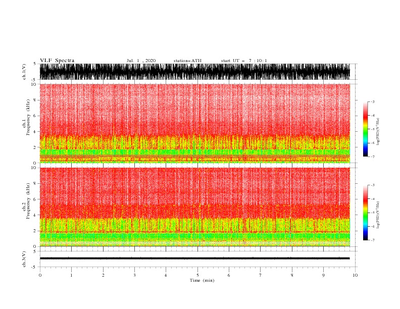
Task: Click the 10 kHz tick of ch.2 frequency axis
Action: pos(34,168)
